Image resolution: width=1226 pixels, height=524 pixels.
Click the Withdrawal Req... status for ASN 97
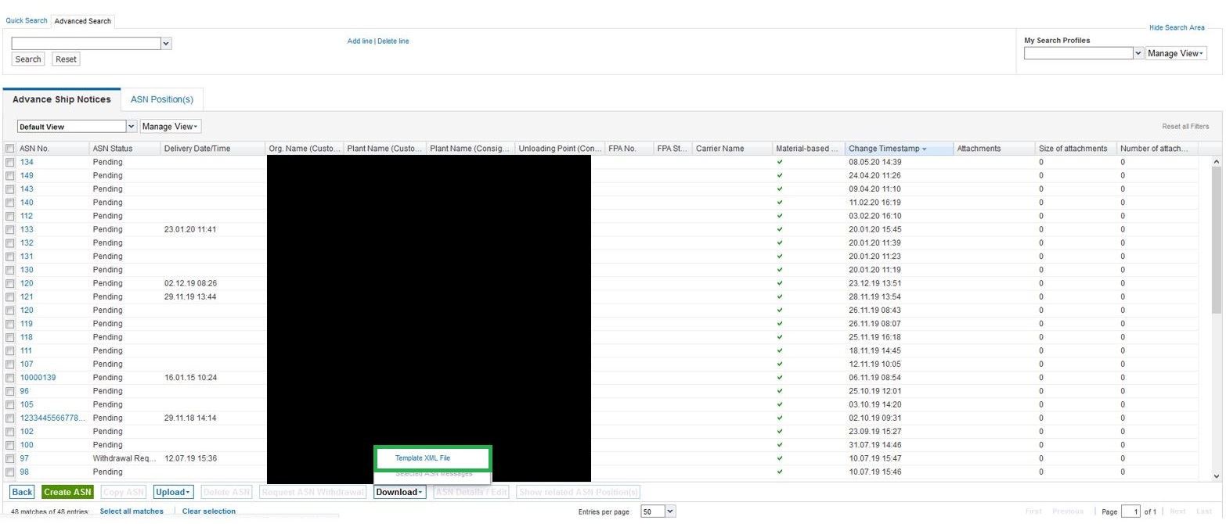pyautogui.click(x=124, y=458)
